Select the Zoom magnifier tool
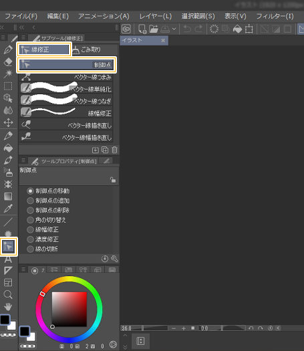 (8, 295)
